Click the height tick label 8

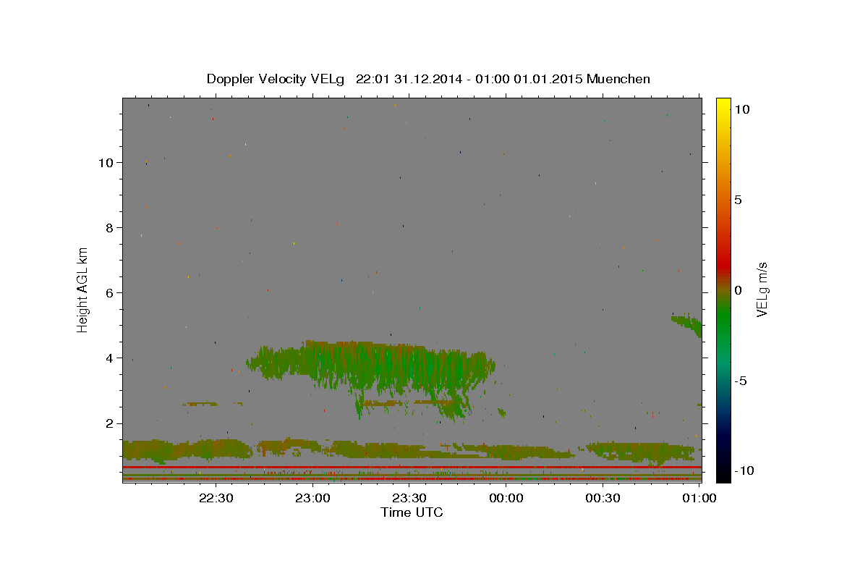pyautogui.click(x=109, y=227)
